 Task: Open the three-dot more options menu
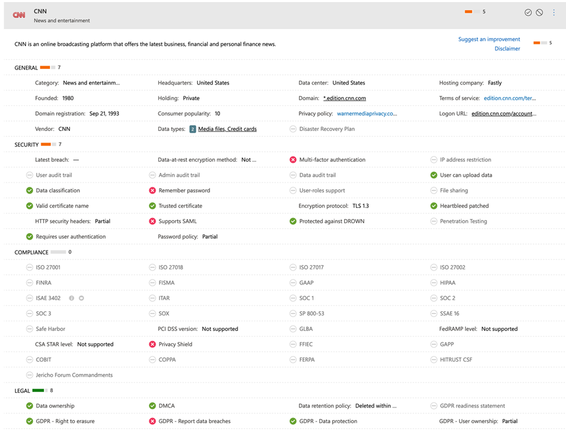[554, 13]
